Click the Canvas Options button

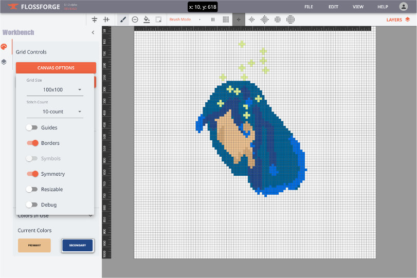click(x=56, y=68)
